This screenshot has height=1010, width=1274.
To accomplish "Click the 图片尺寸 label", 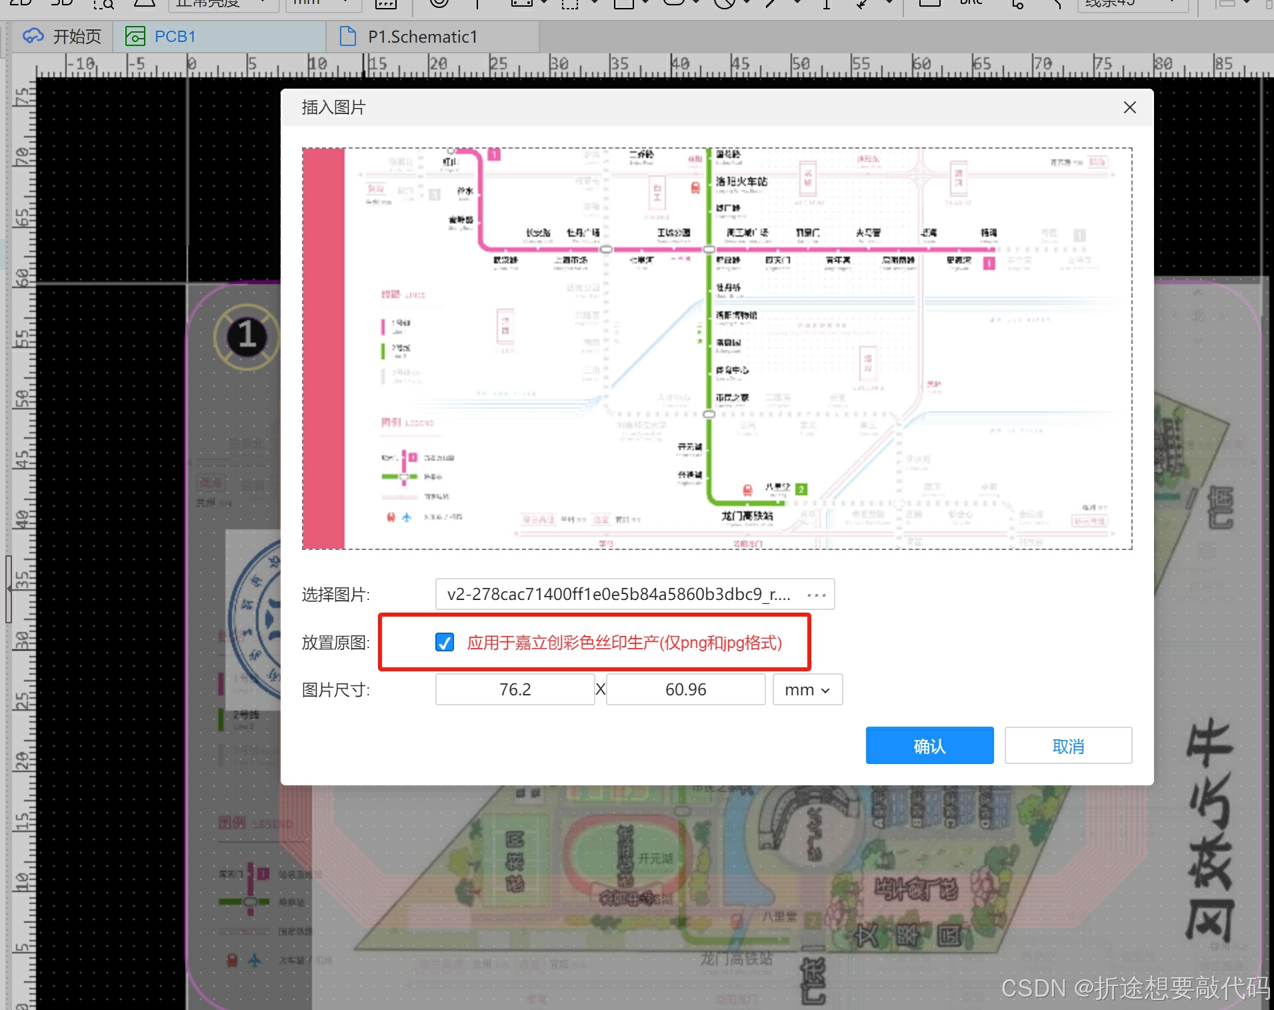I will click(x=335, y=689).
